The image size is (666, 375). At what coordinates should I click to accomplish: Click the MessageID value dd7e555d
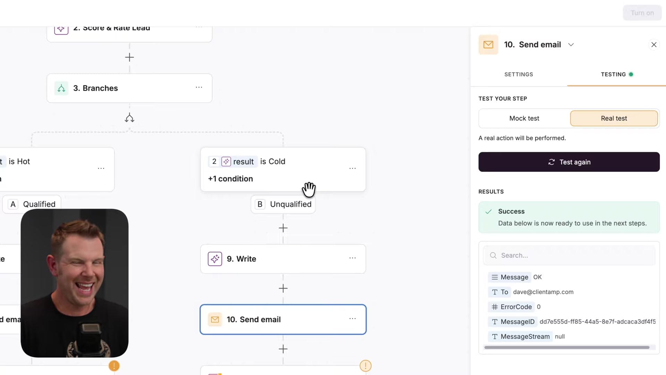[x=597, y=322]
